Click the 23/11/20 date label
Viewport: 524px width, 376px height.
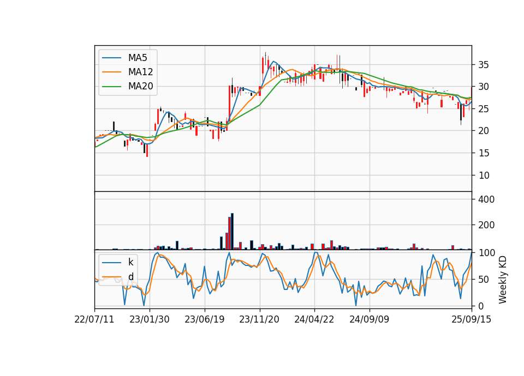point(259,319)
